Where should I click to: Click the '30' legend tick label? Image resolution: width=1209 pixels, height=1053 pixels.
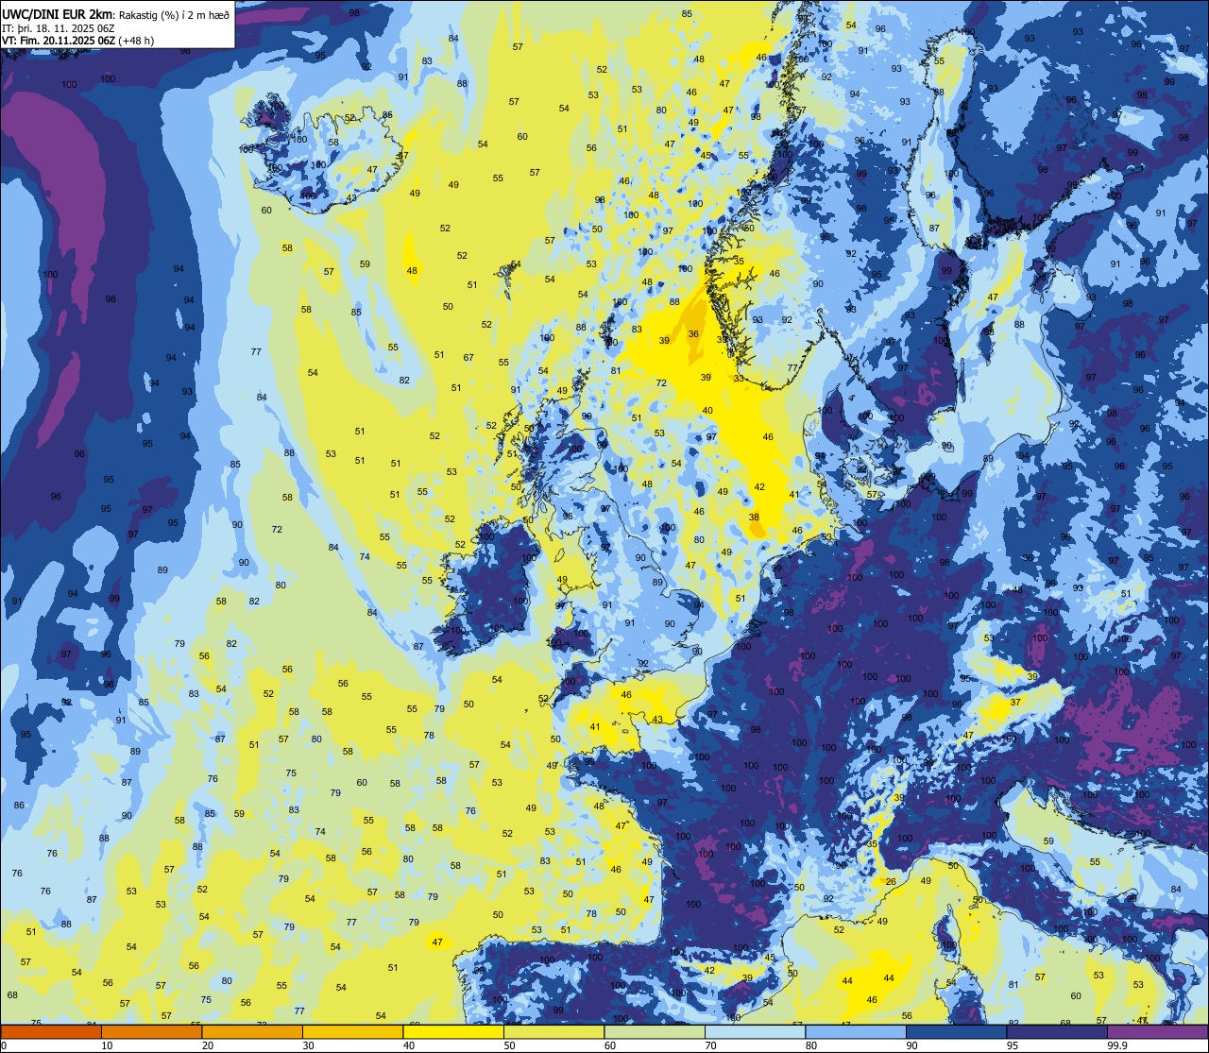[x=309, y=1045]
